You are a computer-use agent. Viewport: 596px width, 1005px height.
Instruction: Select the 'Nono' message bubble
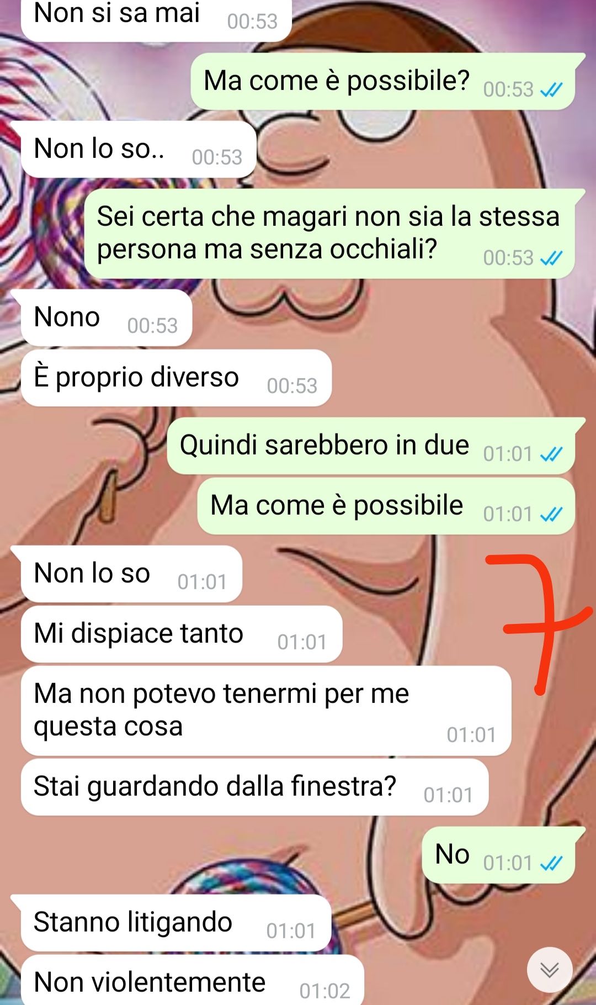coord(106,319)
